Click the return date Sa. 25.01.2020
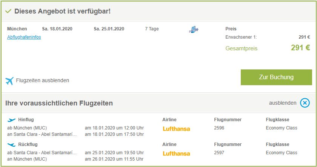This screenshot has height=167, width=317. (109, 29)
